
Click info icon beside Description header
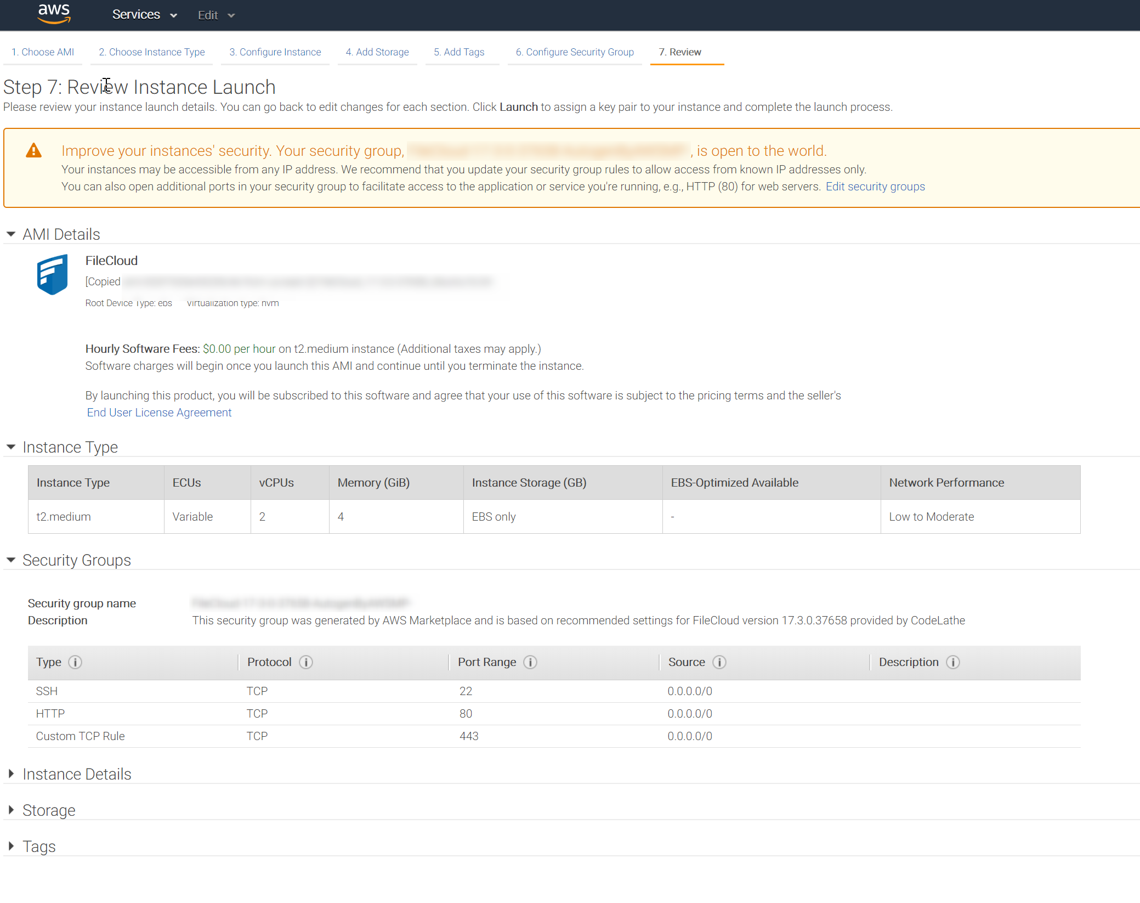click(953, 662)
